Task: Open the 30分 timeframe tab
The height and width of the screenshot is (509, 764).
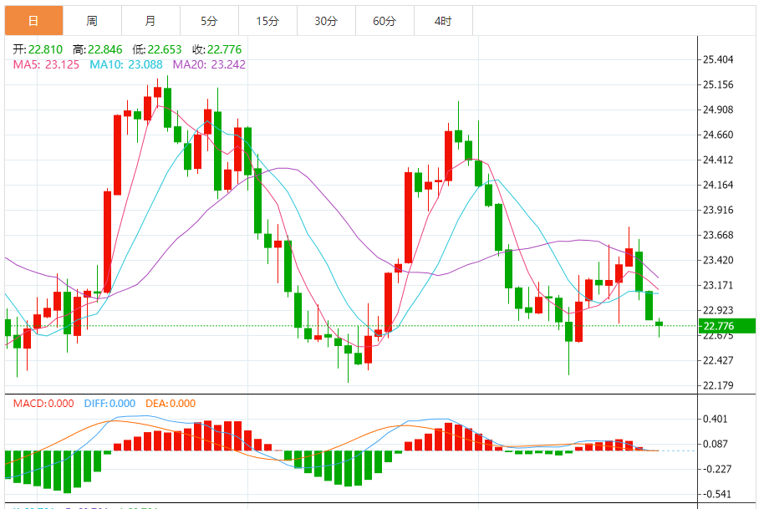Action: pos(326,21)
